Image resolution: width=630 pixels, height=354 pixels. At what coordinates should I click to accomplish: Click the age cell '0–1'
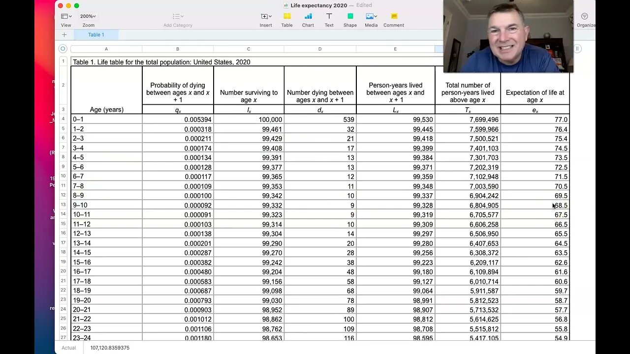coord(106,119)
